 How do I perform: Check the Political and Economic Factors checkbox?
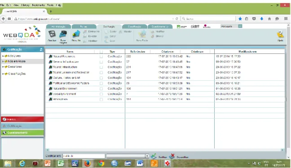tap(101, 84)
